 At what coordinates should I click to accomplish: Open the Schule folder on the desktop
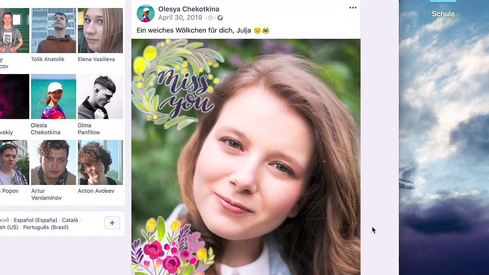443,14
